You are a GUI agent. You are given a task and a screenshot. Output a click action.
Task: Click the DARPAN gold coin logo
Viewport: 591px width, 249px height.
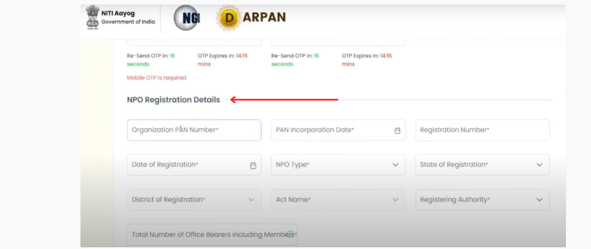tap(228, 18)
